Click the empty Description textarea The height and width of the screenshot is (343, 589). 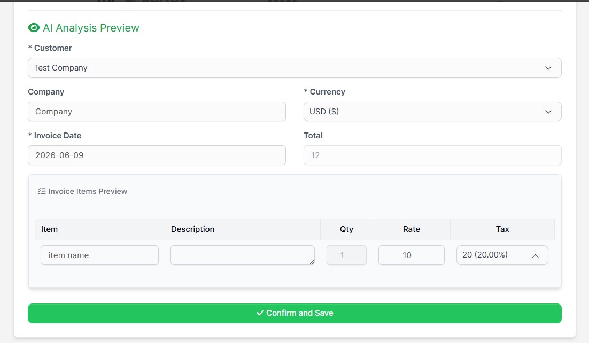click(243, 255)
